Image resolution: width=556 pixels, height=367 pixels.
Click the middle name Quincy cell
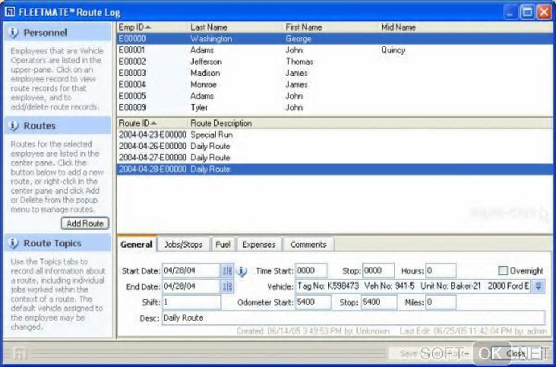click(x=393, y=50)
